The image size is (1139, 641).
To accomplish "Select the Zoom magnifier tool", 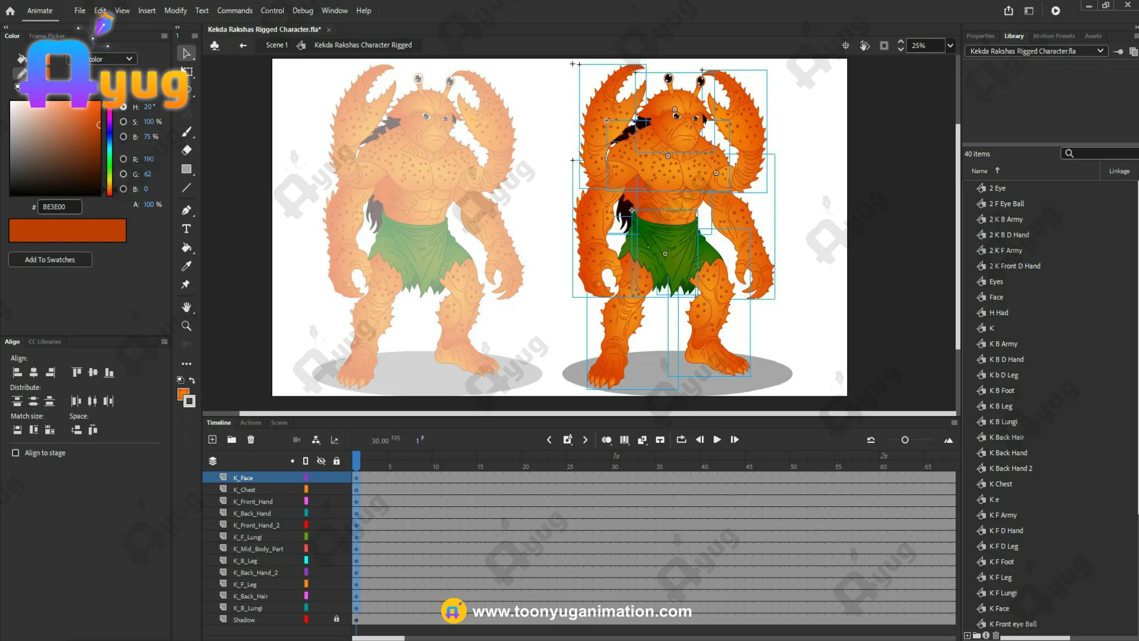I will click(186, 326).
